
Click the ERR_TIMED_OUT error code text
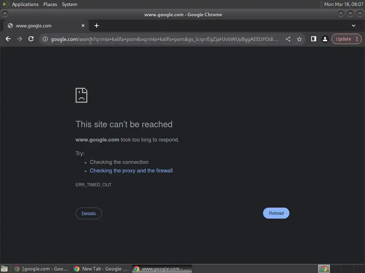94,185
